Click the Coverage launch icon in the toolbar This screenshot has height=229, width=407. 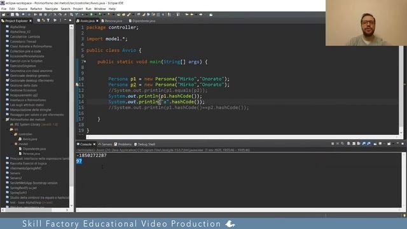pos(100,15)
